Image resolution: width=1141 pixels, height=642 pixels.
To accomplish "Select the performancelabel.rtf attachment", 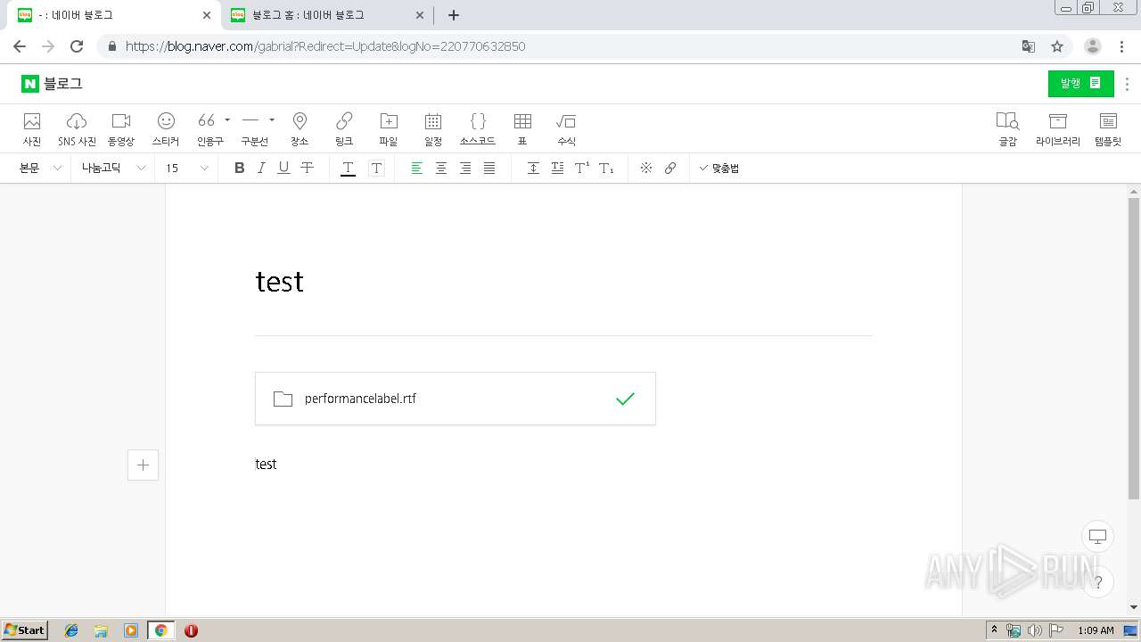I will tap(456, 399).
